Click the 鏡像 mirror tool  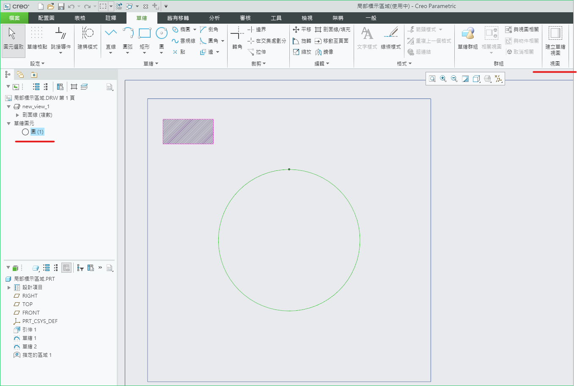click(324, 52)
